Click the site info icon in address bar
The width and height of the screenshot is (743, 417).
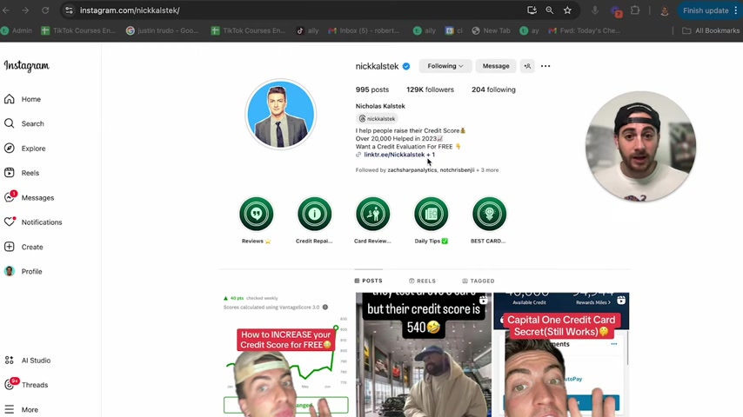click(x=70, y=10)
